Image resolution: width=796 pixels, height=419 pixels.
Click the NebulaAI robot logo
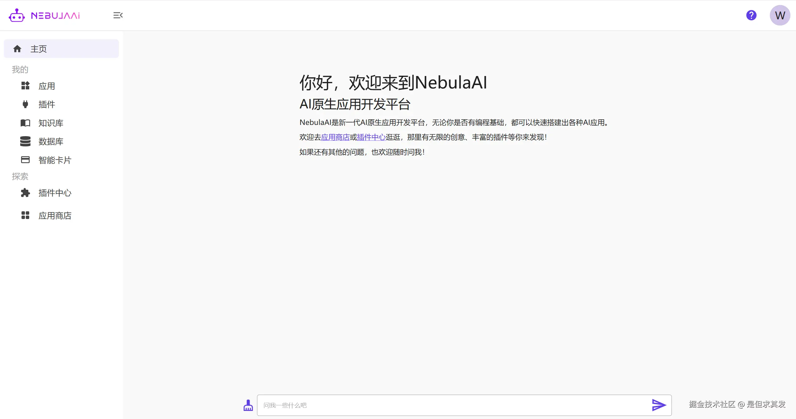16,15
